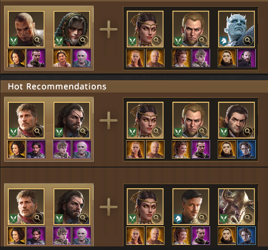
Task: Click the magnifier on the bottom-row dark-haired man with knight badge
Action: [202, 218]
